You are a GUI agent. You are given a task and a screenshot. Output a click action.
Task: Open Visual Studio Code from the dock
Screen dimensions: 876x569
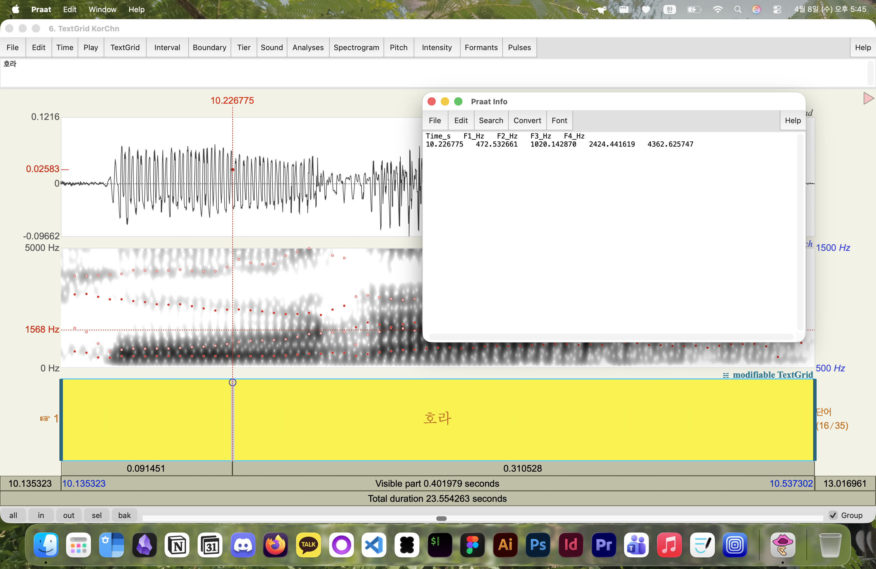(x=374, y=545)
